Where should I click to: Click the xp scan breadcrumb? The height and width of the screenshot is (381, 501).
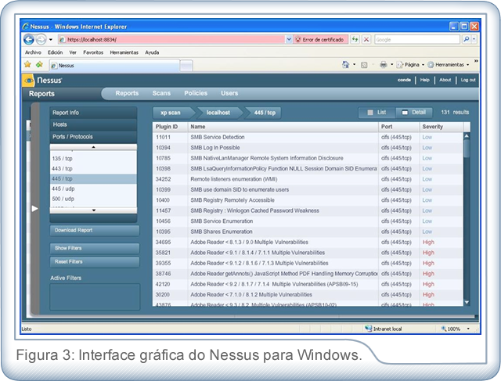tap(172, 113)
